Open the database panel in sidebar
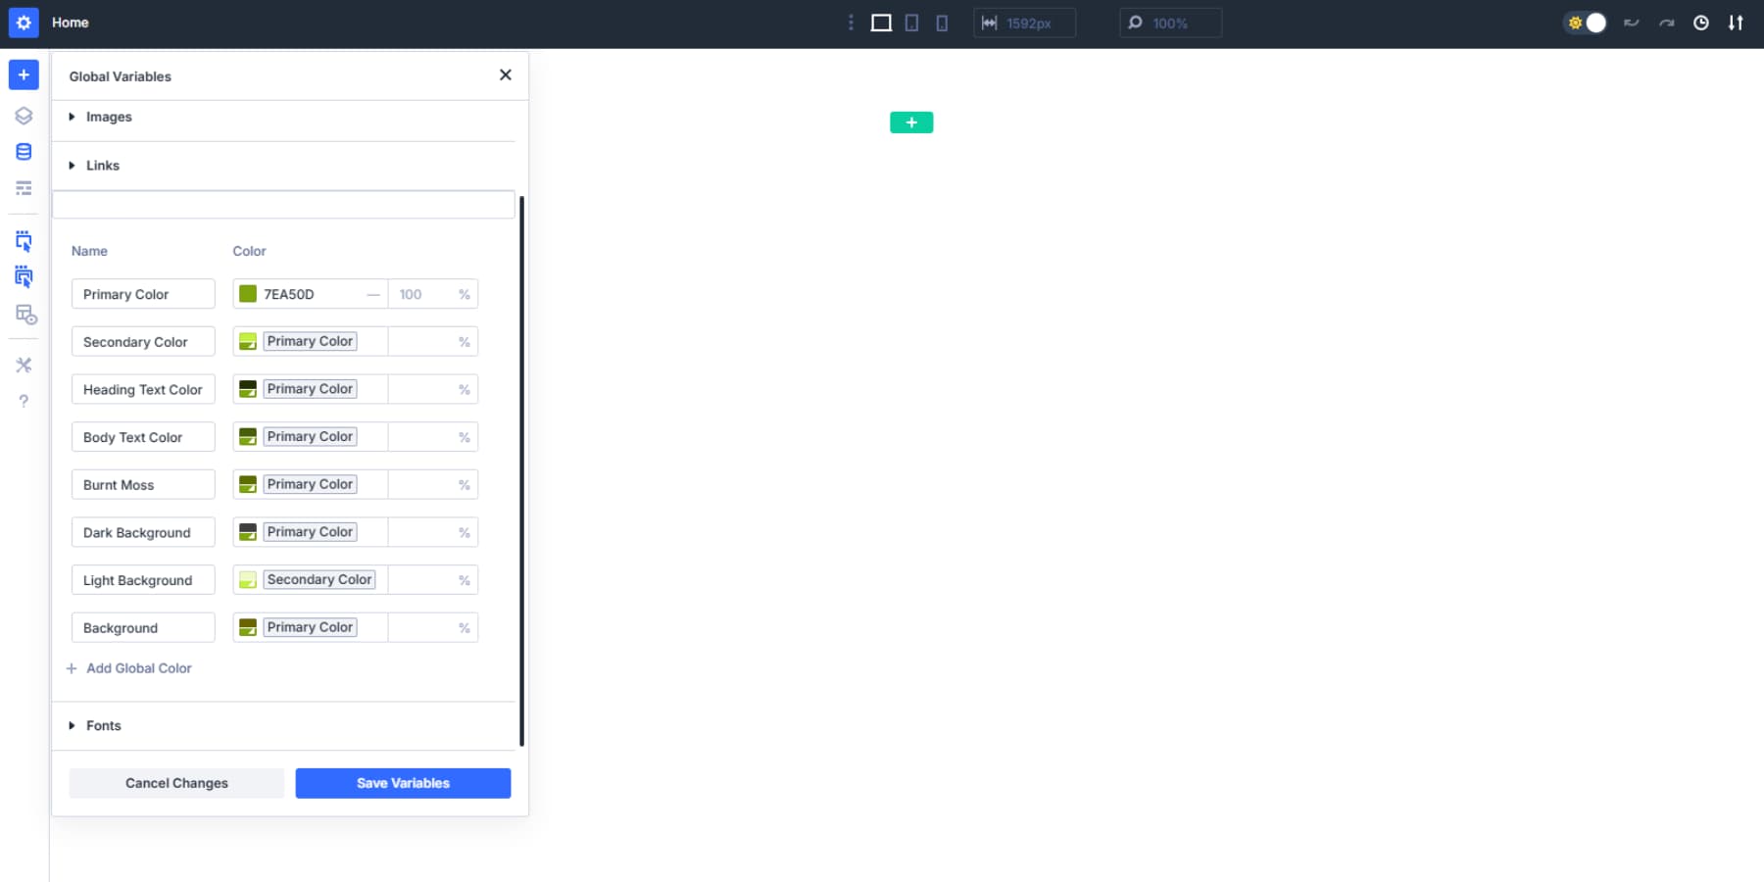1764x882 pixels. click(23, 151)
